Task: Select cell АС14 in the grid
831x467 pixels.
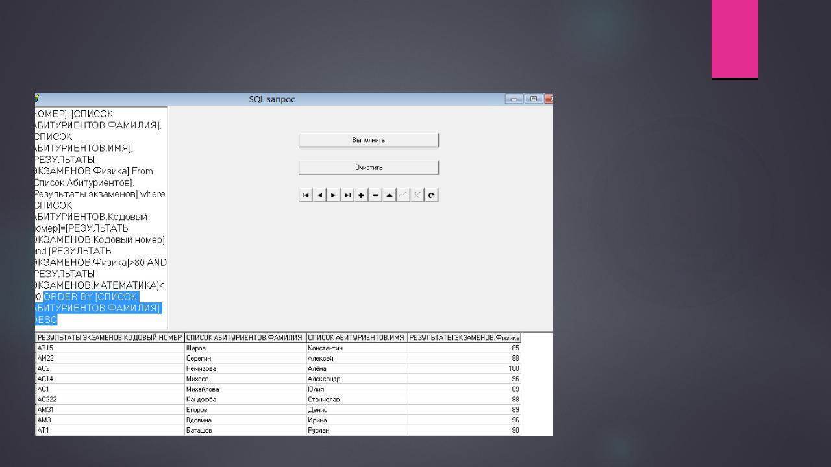Action: click(x=110, y=379)
